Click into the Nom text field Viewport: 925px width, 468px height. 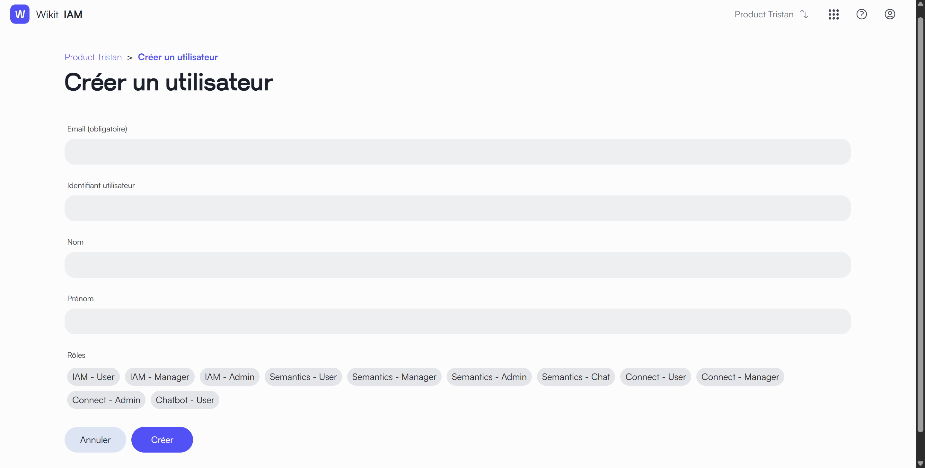[457, 265]
